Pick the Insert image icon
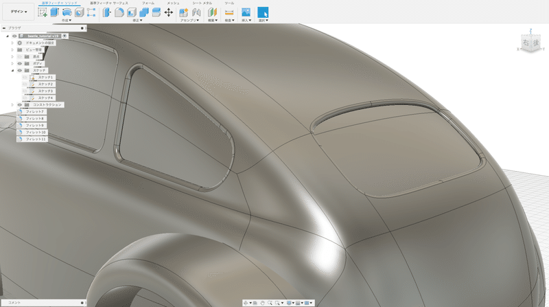The width and height of the screenshot is (549, 307). click(x=246, y=12)
